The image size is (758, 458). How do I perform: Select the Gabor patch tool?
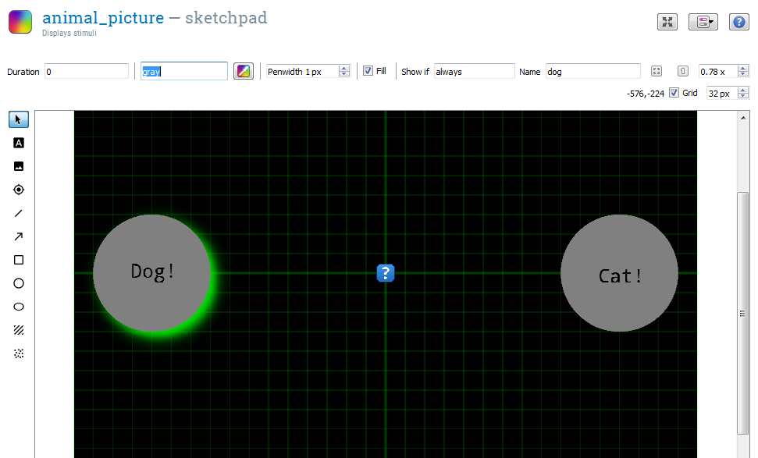(19, 330)
